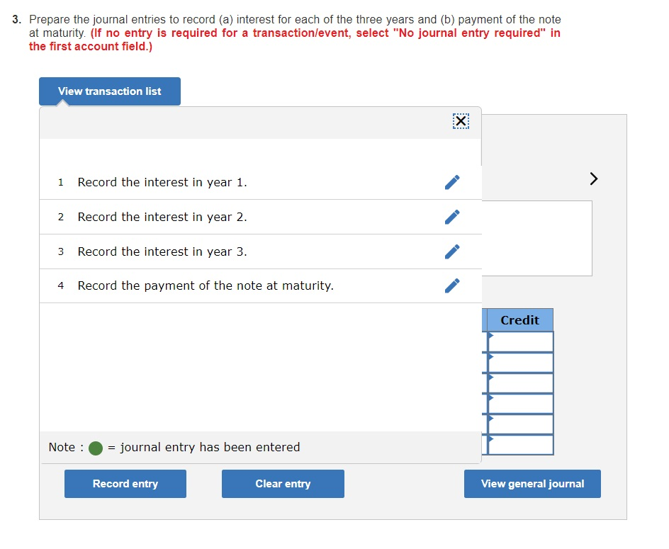Click the View transaction list button

[109, 91]
